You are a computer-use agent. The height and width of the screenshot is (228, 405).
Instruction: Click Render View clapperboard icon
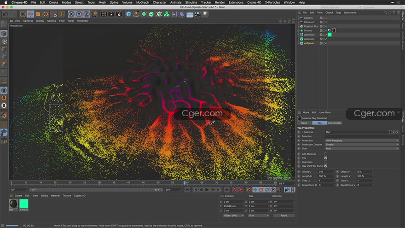click(104, 14)
